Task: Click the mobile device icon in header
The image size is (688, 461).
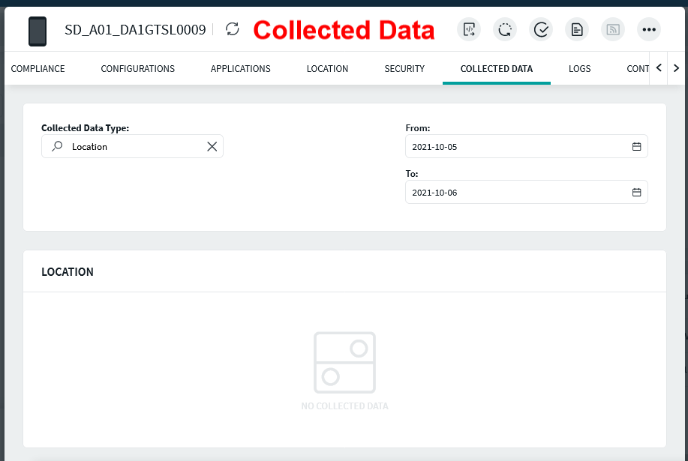Action: [38, 31]
